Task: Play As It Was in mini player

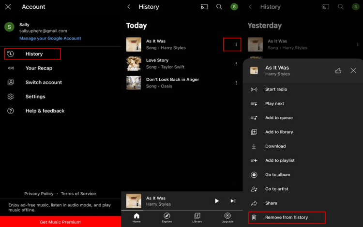Action: pos(216,201)
